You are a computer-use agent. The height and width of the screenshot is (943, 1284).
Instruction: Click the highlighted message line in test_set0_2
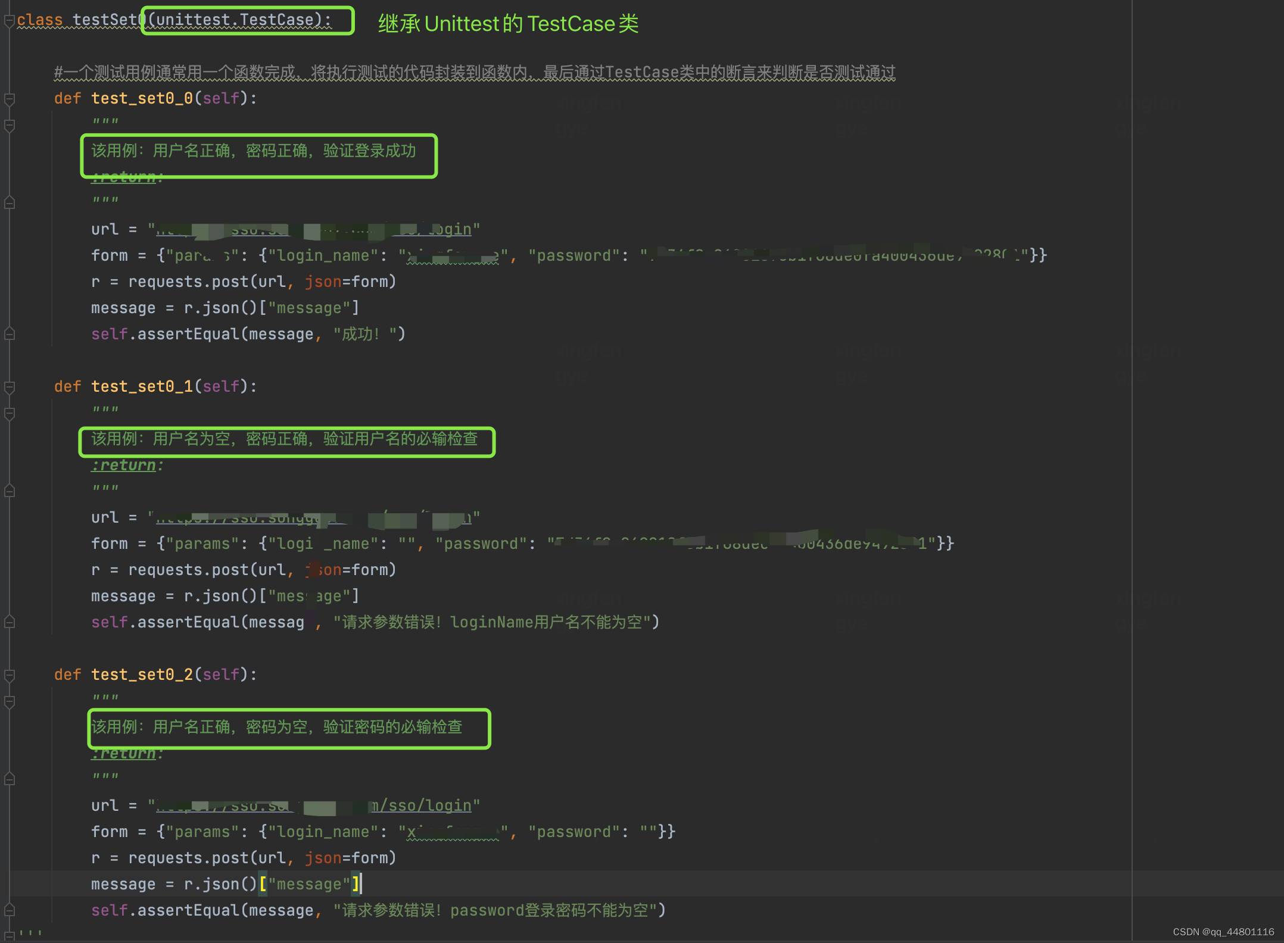point(226,884)
